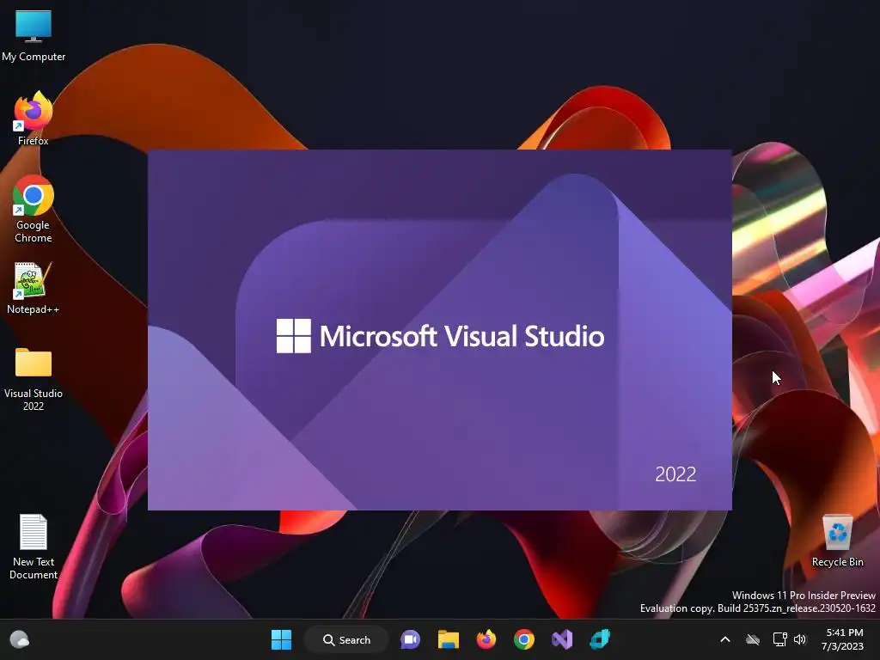This screenshot has height=660, width=880.
Task: Select the Visual Studio 2022 folder
Action: [34, 378]
